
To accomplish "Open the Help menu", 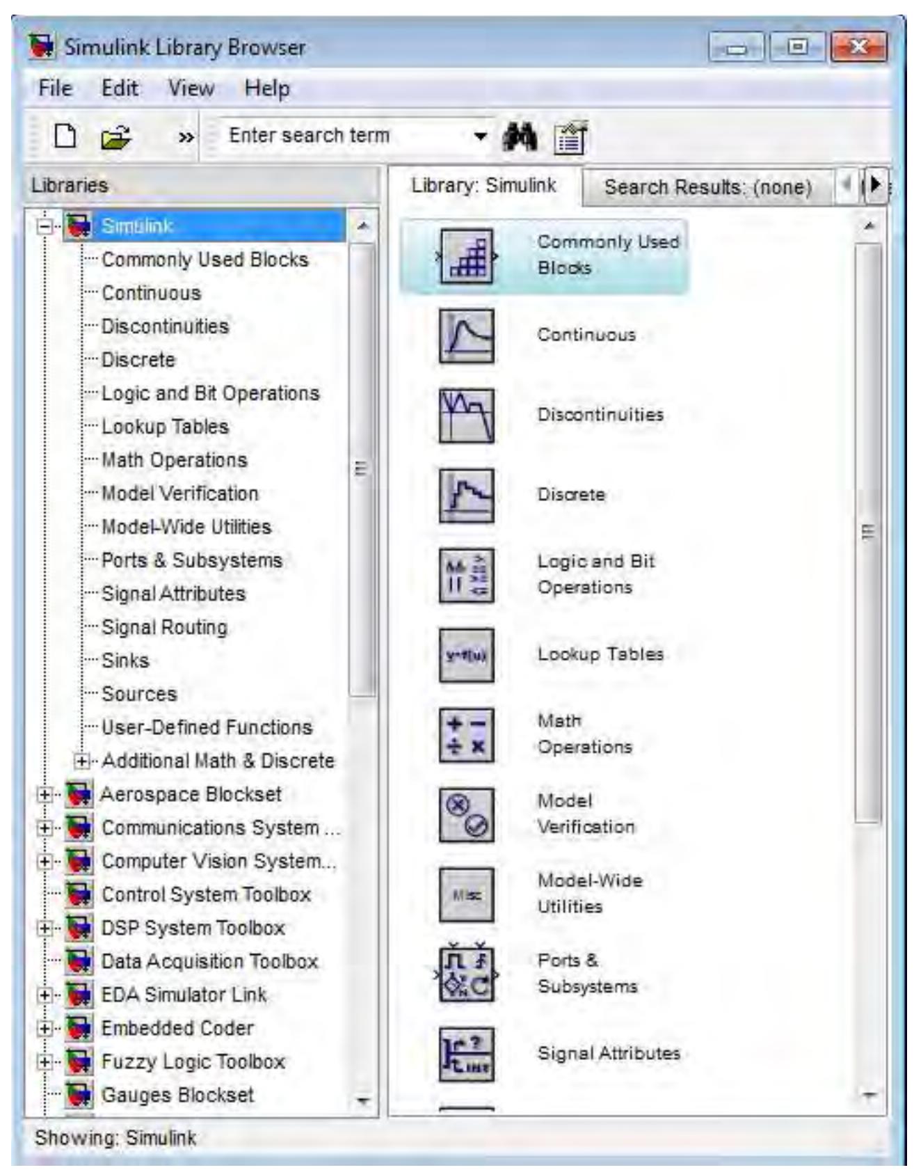I will click(x=267, y=89).
